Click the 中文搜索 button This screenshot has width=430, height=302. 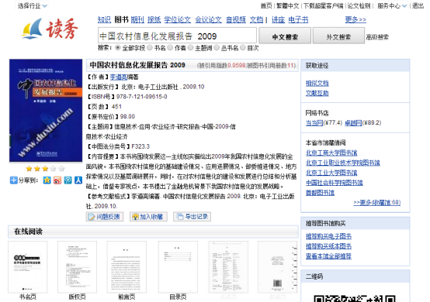pos(285,36)
